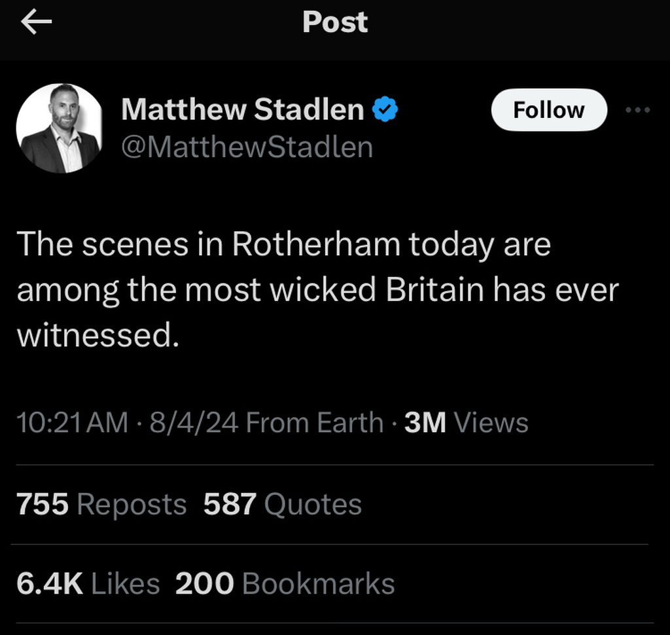
Task: Click the 10:21 AM timestamp
Action: coord(72,423)
